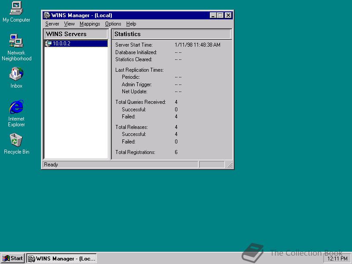
Task: Open the Options menu
Action: pyautogui.click(x=113, y=24)
